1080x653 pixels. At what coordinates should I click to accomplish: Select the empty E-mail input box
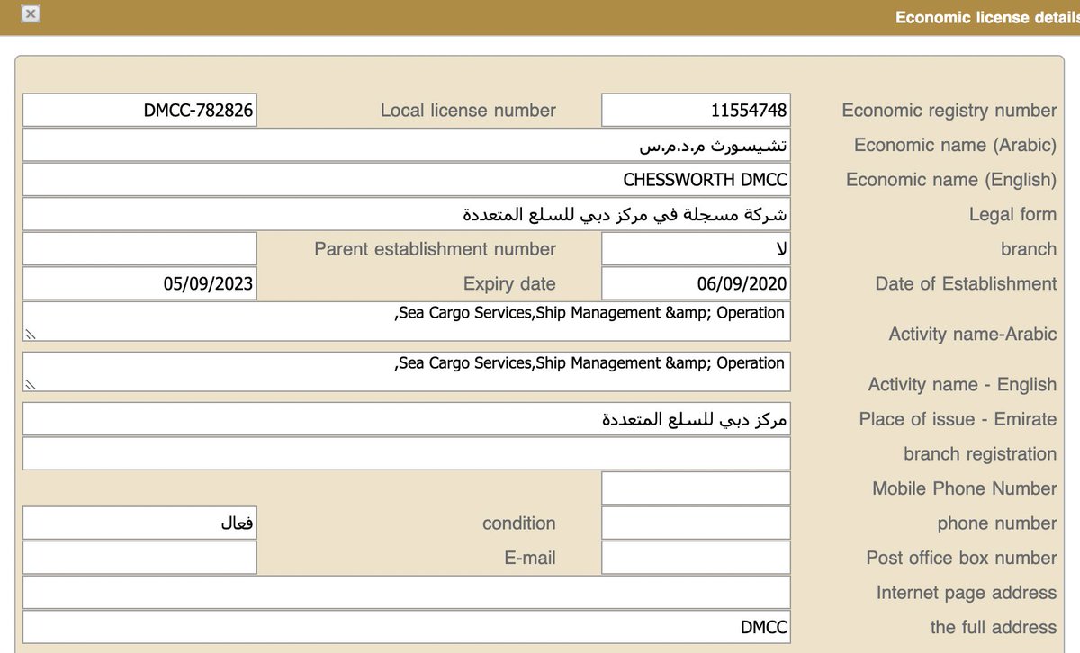point(139,558)
